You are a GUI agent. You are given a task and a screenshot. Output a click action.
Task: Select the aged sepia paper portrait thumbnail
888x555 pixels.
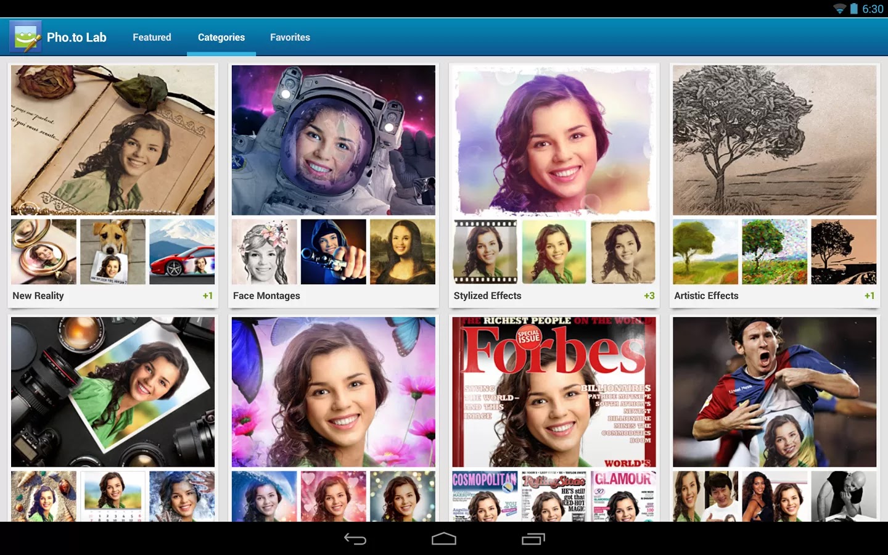point(623,252)
